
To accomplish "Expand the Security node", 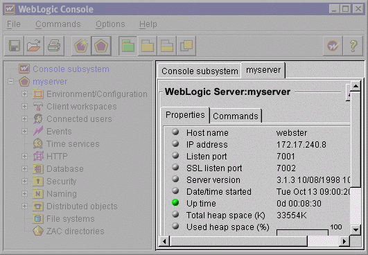I will 24,181.
